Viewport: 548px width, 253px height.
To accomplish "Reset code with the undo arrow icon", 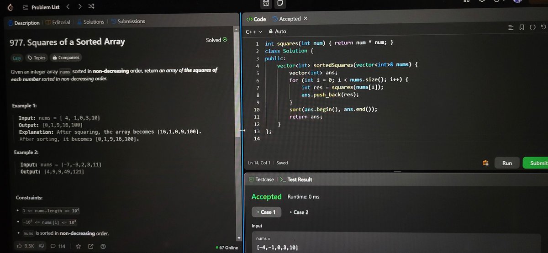I will [543, 28].
